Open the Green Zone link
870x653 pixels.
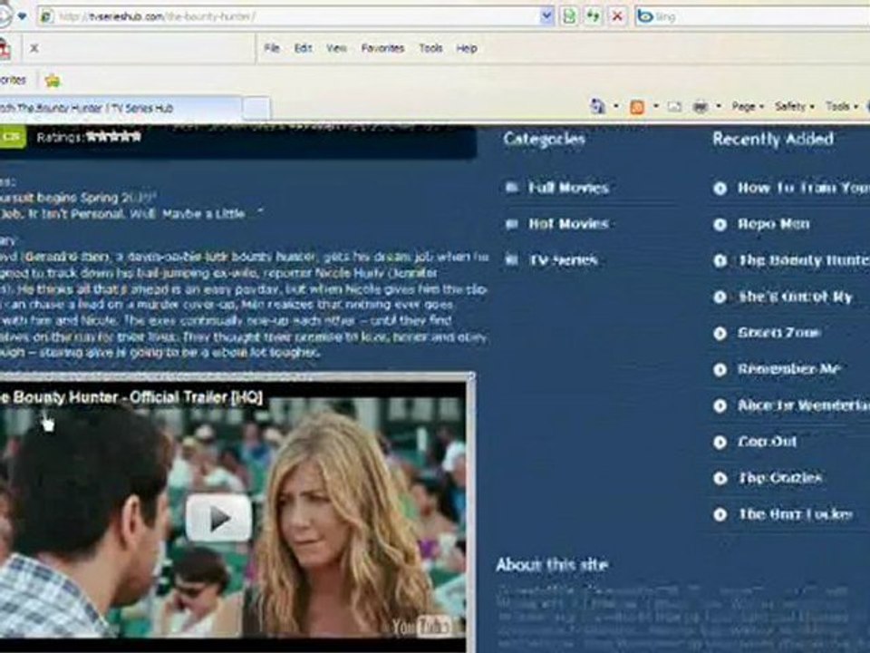point(779,333)
